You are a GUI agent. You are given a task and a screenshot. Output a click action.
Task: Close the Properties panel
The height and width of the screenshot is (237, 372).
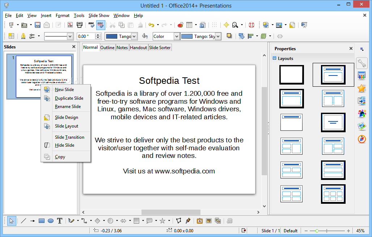click(x=351, y=48)
